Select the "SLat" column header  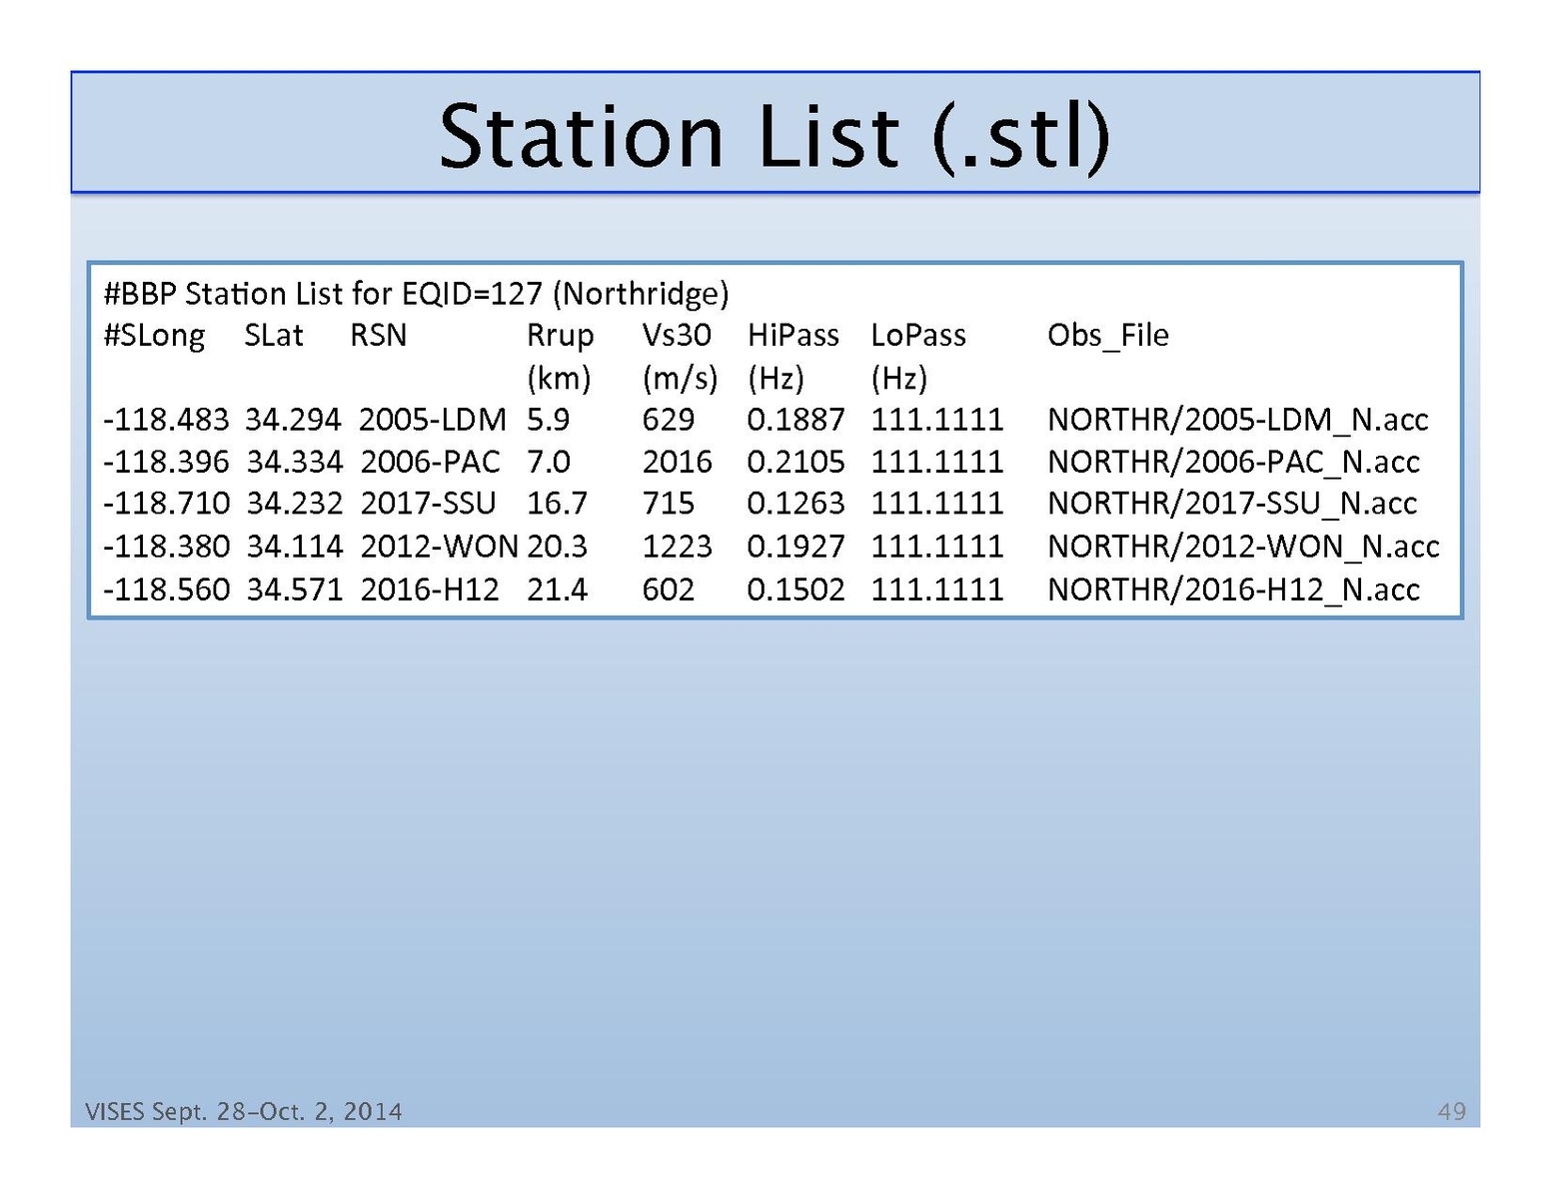click(273, 336)
